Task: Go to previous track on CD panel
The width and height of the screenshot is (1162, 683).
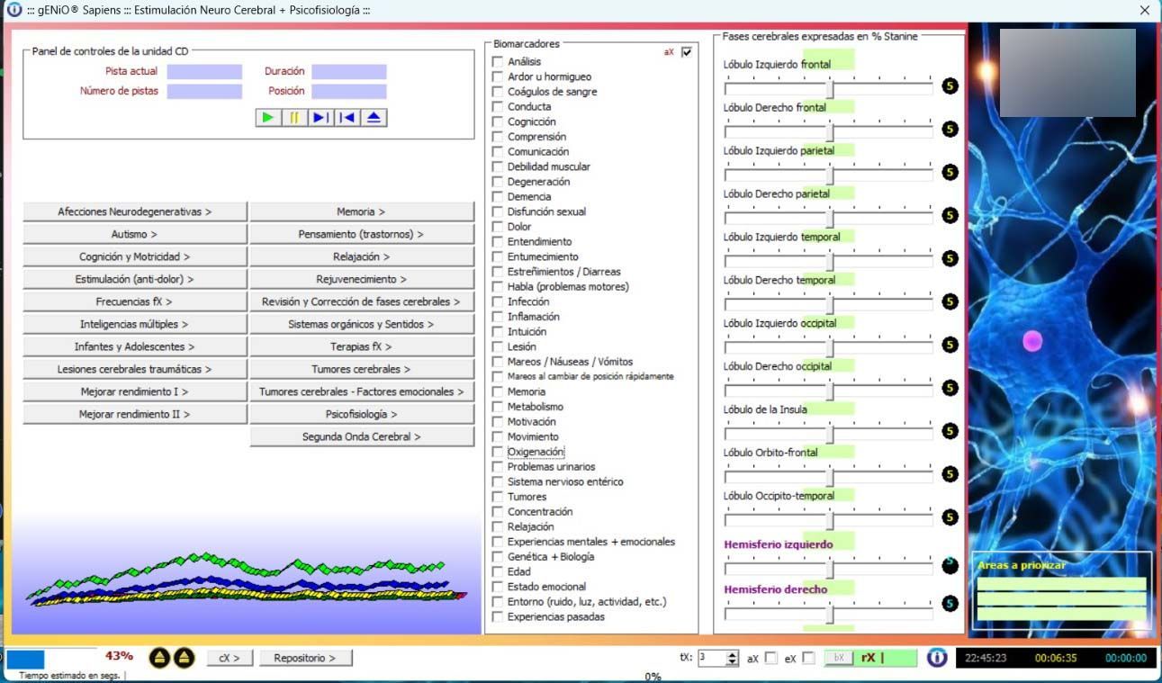Action: click(347, 118)
